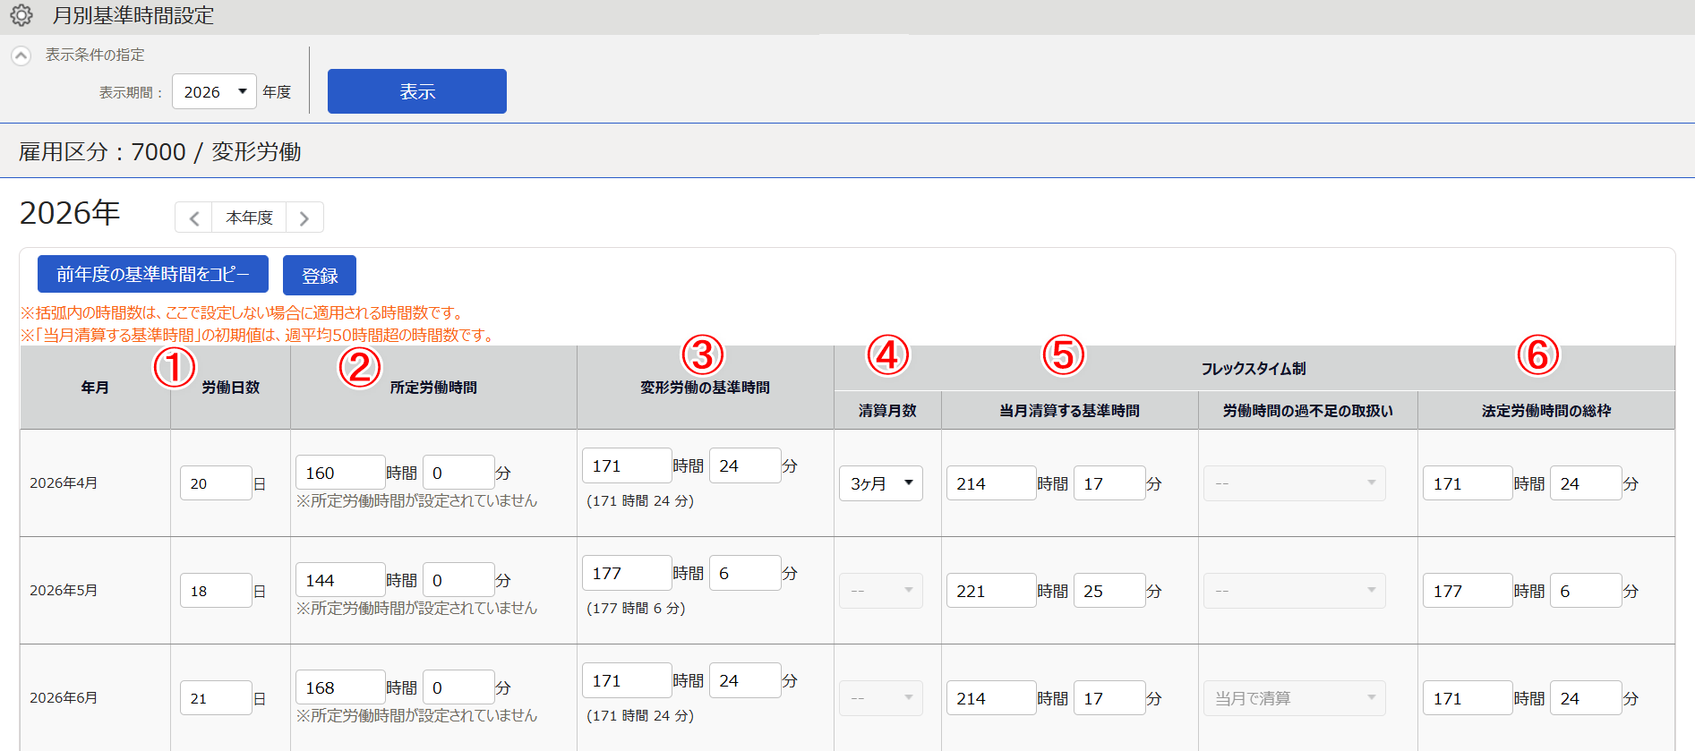This screenshot has width=1695, height=751.
Task: Click 所定労働時間 hours field 160 for April
Action: pos(340,473)
